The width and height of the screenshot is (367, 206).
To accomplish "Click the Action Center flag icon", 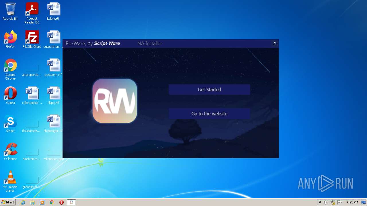I will click(340, 202).
